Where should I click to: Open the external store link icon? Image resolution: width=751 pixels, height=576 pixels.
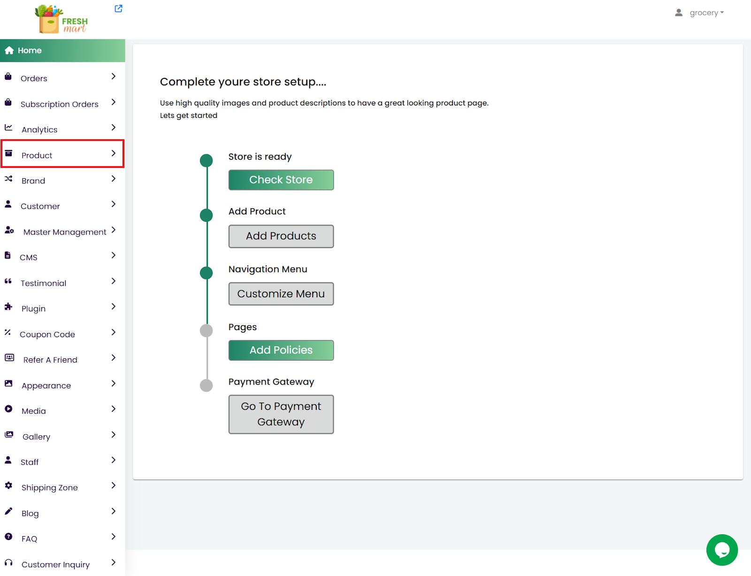coord(118,8)
